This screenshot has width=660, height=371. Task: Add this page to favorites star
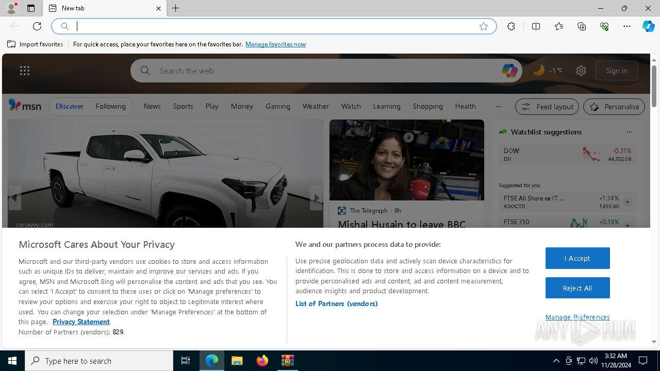[484, 26]
